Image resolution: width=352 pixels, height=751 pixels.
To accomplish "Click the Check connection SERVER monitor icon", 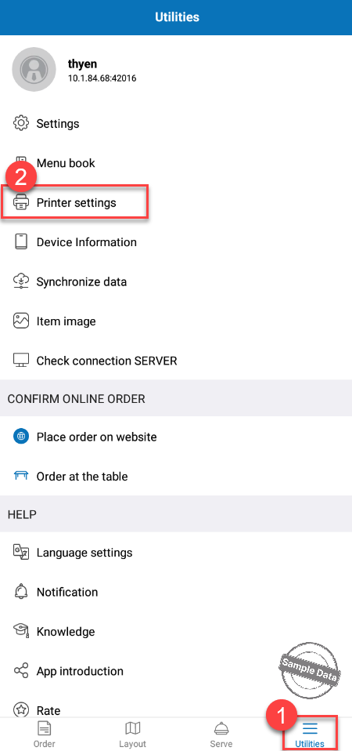I will click(21, 360).
